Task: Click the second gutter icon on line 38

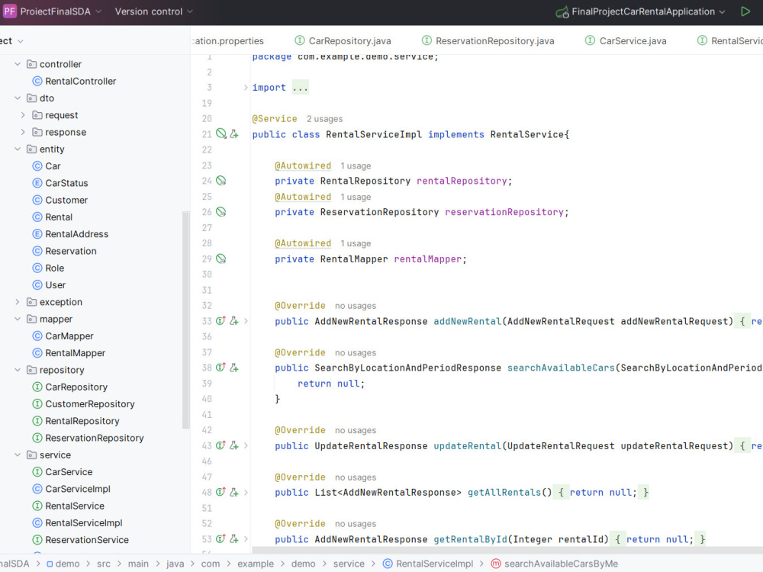Action: pyautogui.click(x=234, y=368)
